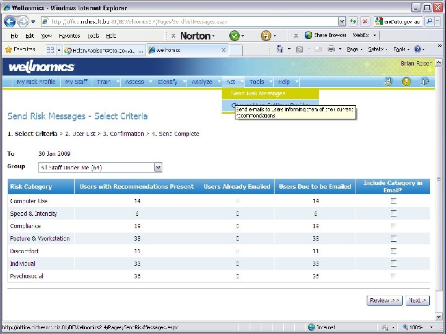
Task: Open the zoom level 100% dropdown arrow
Action: (431, 327)
